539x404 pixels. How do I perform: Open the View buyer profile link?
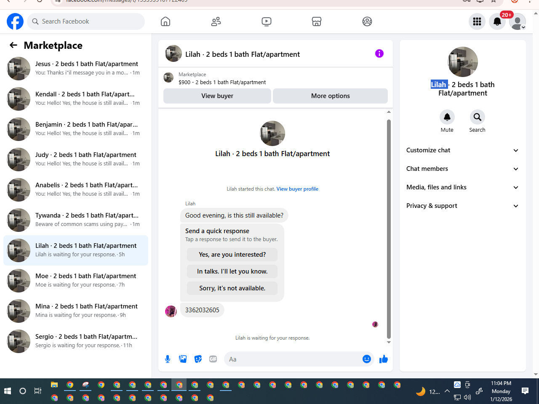coord(297,189)
